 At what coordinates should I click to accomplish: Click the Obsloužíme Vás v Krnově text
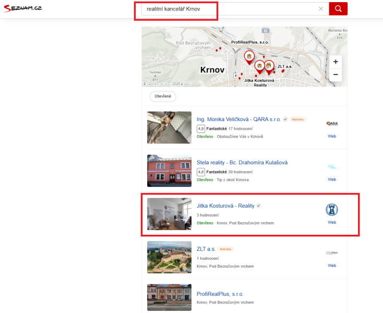240,137
